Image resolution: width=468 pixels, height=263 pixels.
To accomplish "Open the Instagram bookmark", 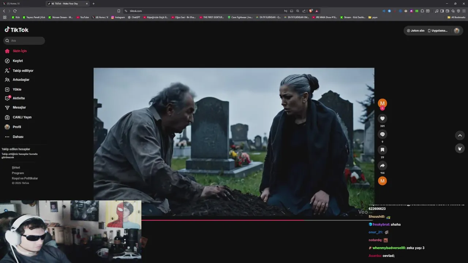I will 118,17.
